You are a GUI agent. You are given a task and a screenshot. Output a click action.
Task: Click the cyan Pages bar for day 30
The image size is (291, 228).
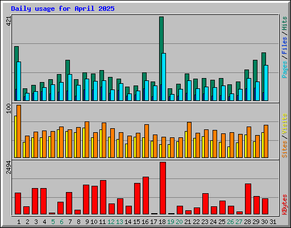pos(266,83)
